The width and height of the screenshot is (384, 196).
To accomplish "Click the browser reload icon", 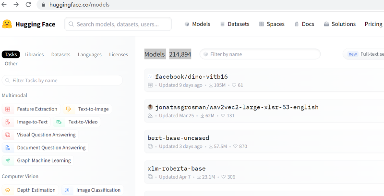I will pyautogui.click(x=28, y=5).
